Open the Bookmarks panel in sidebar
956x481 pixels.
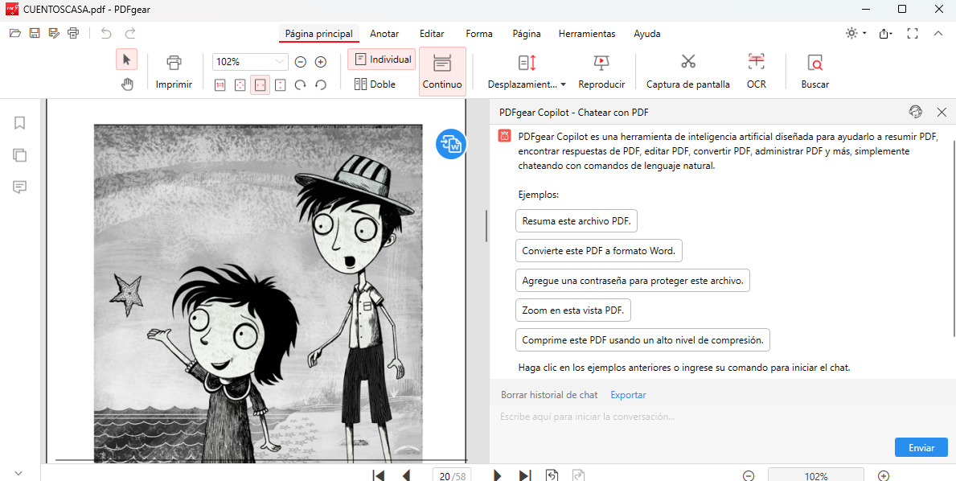click(x=19, y=122)
